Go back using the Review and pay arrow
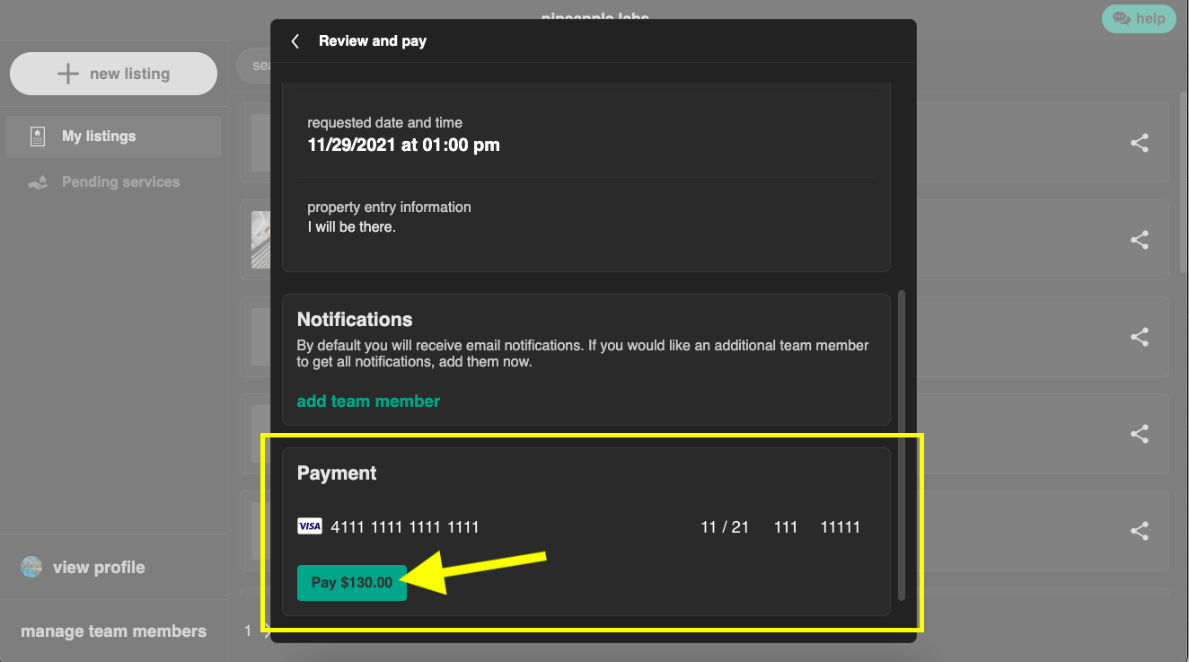The width and height of the screenshot is (1189, 662). (x=295, y=41)
